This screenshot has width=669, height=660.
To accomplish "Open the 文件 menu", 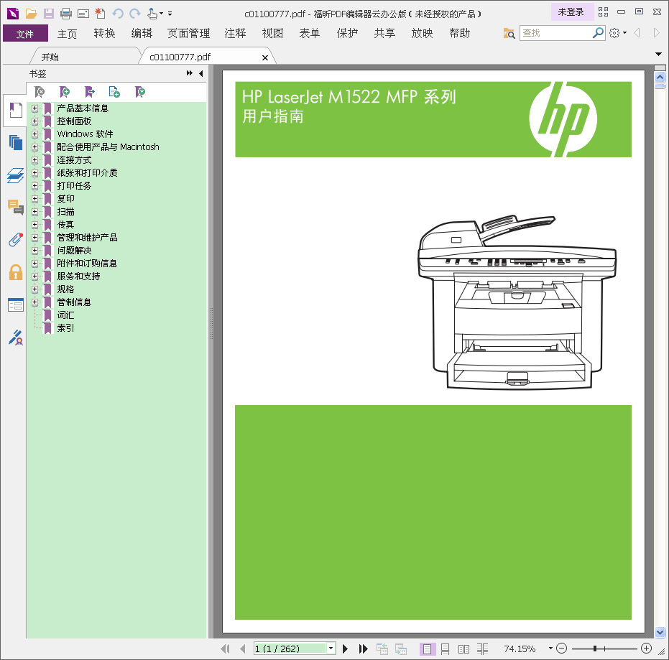I will tap(25, 33).
